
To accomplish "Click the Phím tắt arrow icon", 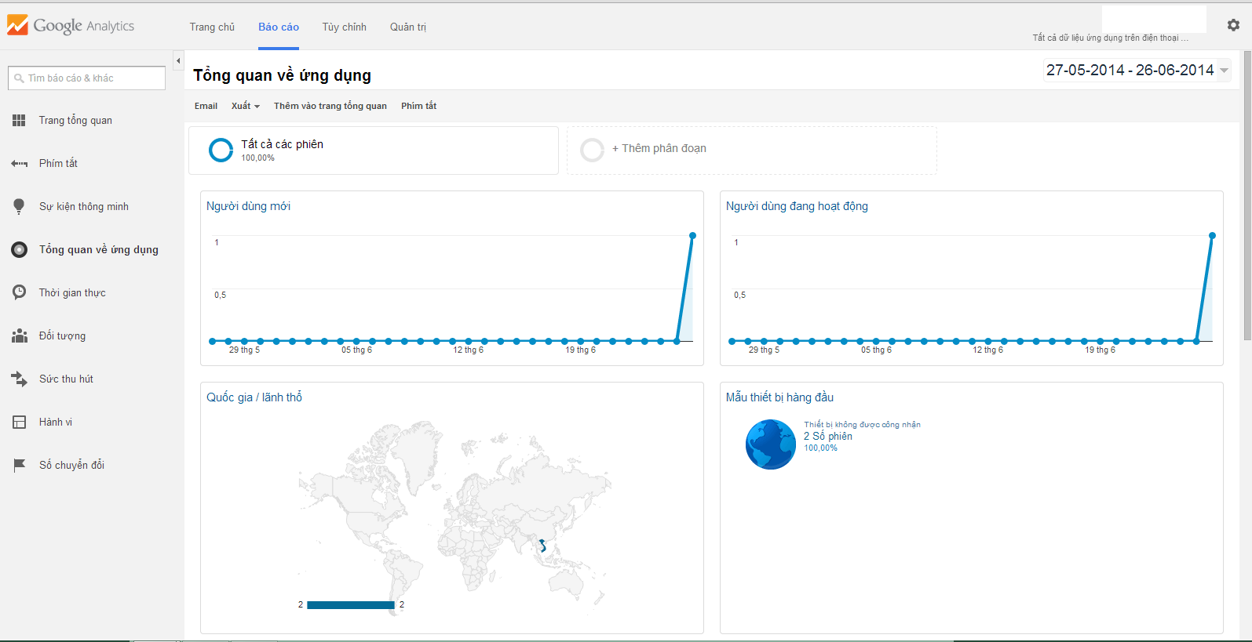I will point(19,163).
